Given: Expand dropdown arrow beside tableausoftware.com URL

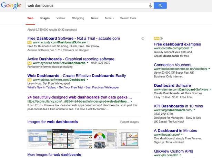Looking at the screenshot, I should pos(88,80).
